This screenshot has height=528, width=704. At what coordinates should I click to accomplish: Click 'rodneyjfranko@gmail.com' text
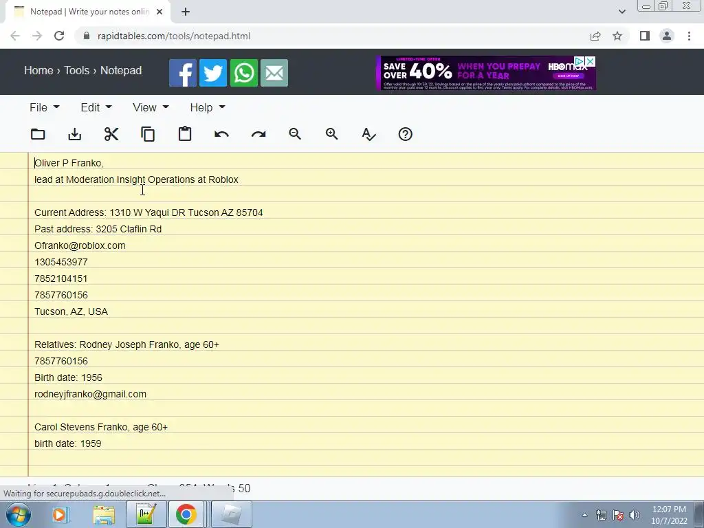[90, 394]
